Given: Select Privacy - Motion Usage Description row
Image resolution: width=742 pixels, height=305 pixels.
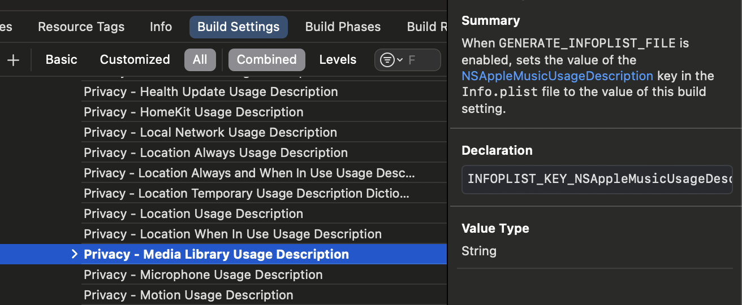Looking at the screenshot, I should (188, 295).
